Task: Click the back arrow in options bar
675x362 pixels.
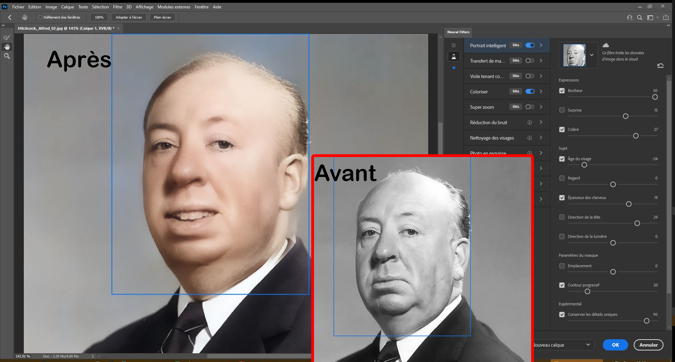Action: coord(10,17)
